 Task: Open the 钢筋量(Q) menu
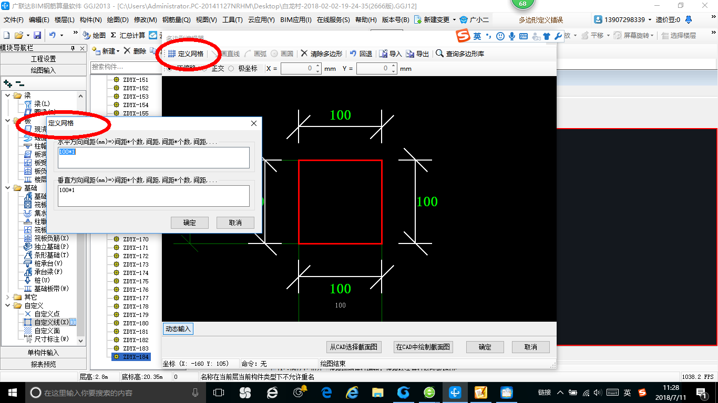(x=176, y=20)
